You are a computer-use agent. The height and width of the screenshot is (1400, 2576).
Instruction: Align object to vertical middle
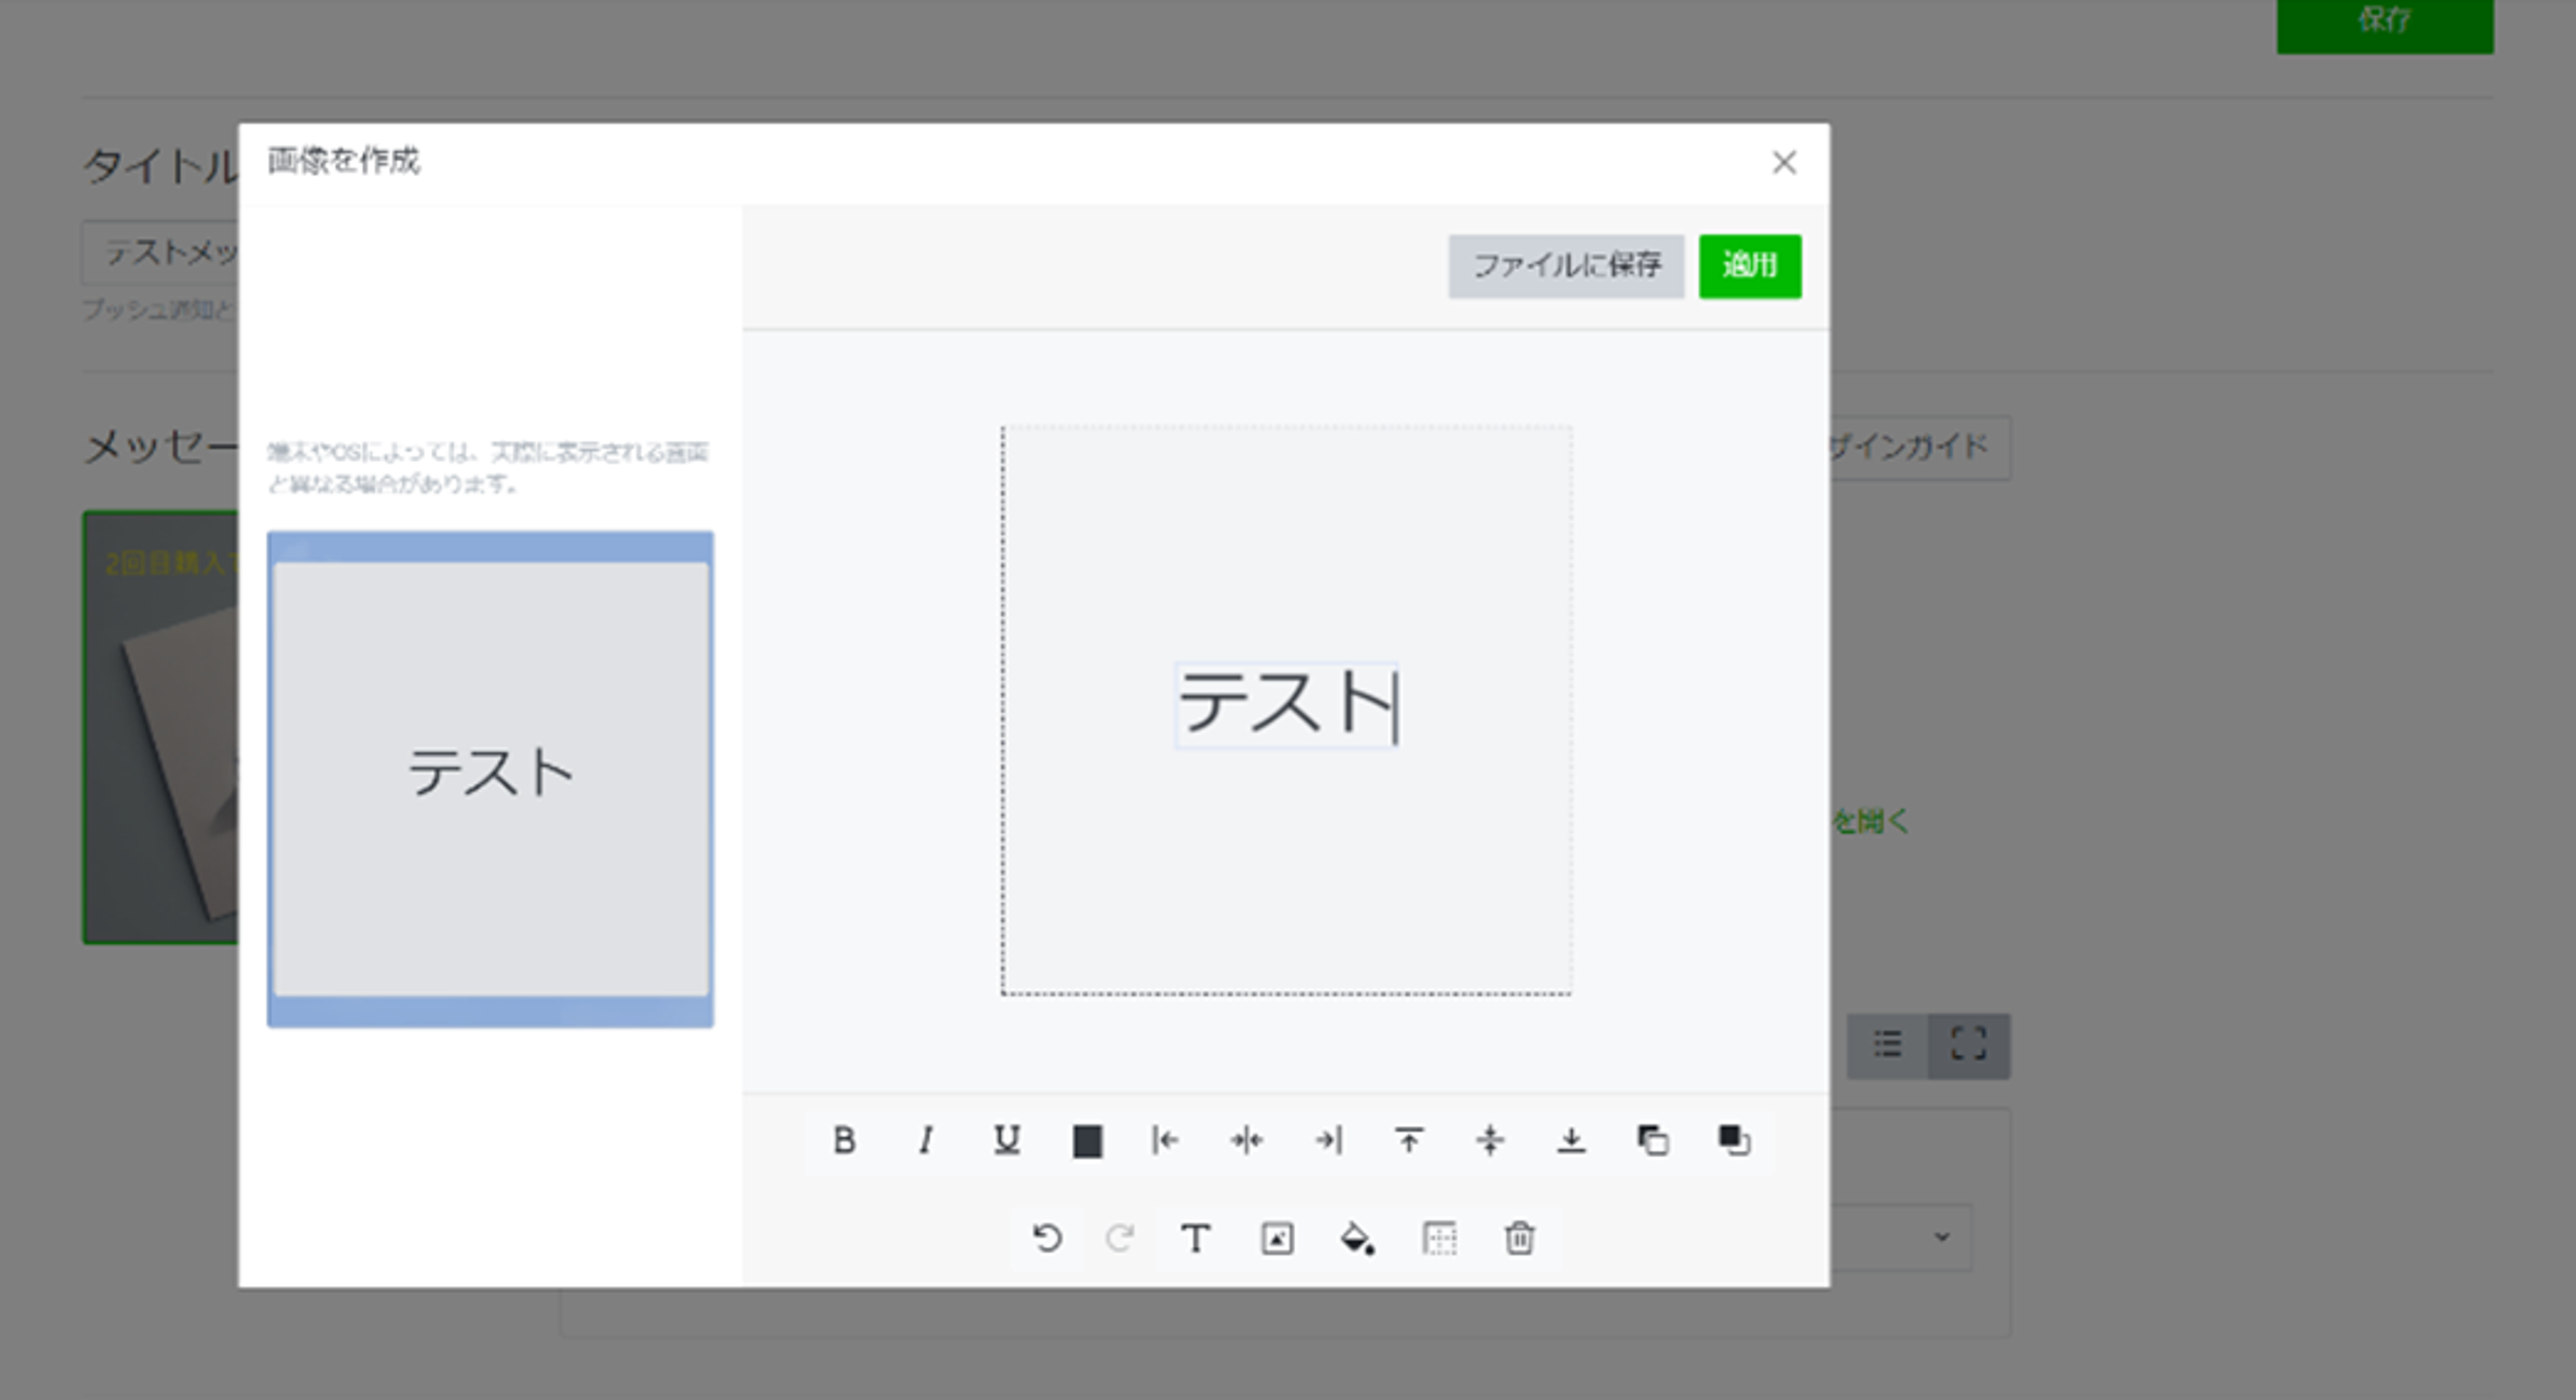point(1490,1140)
